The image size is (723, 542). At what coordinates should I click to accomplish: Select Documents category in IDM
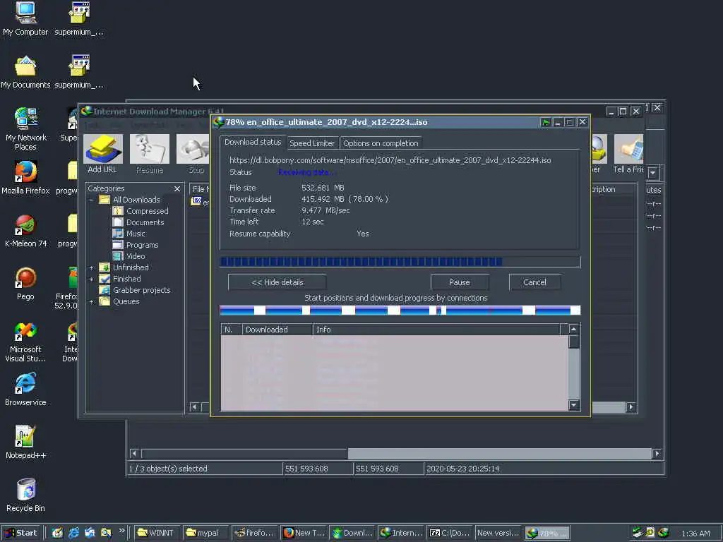pos(138,222)
